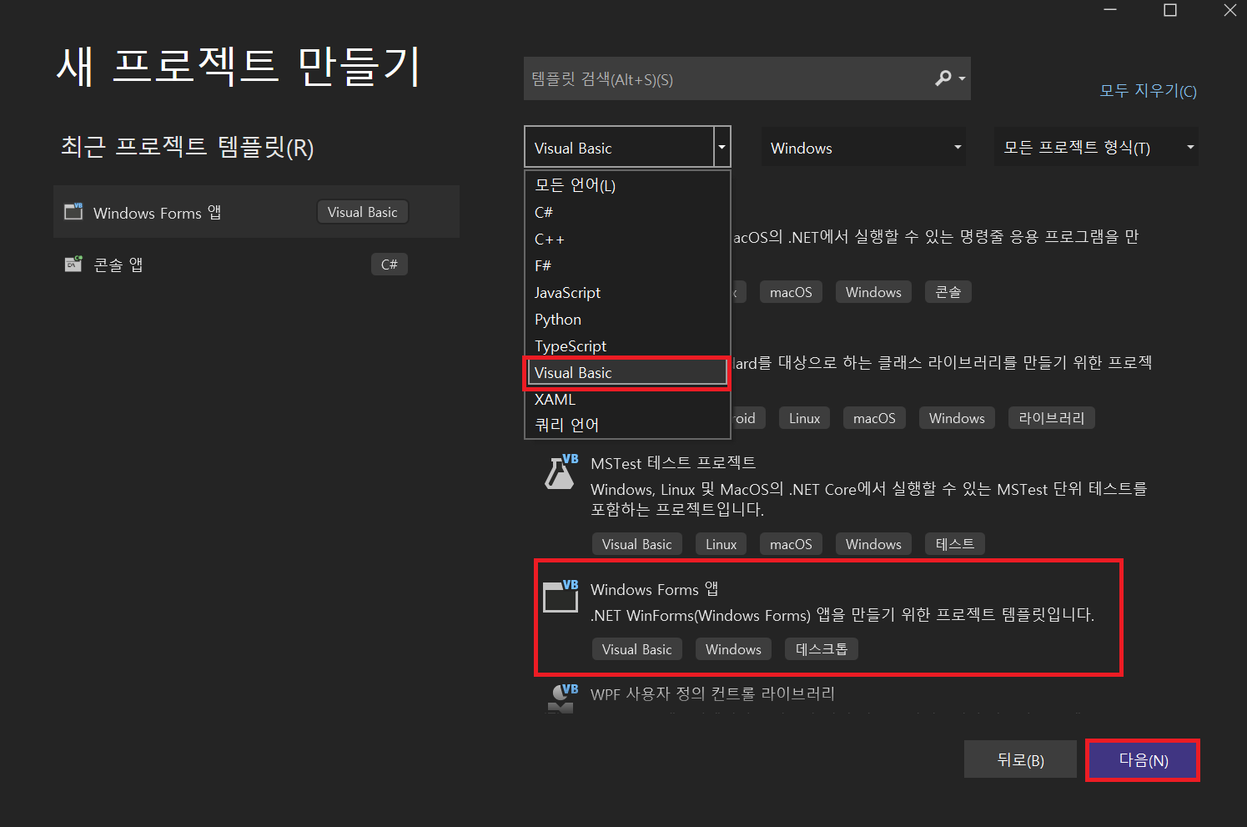Viewport: 1247px width, 827px height.
Task: Select the recent 콘솔 앱 template row
Action: 256,264
